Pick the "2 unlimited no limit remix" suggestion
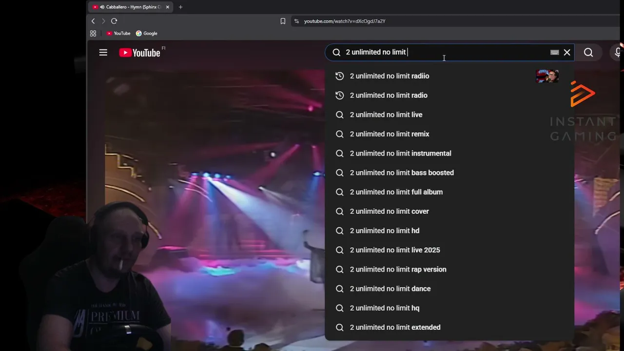 tap(449, 134)
